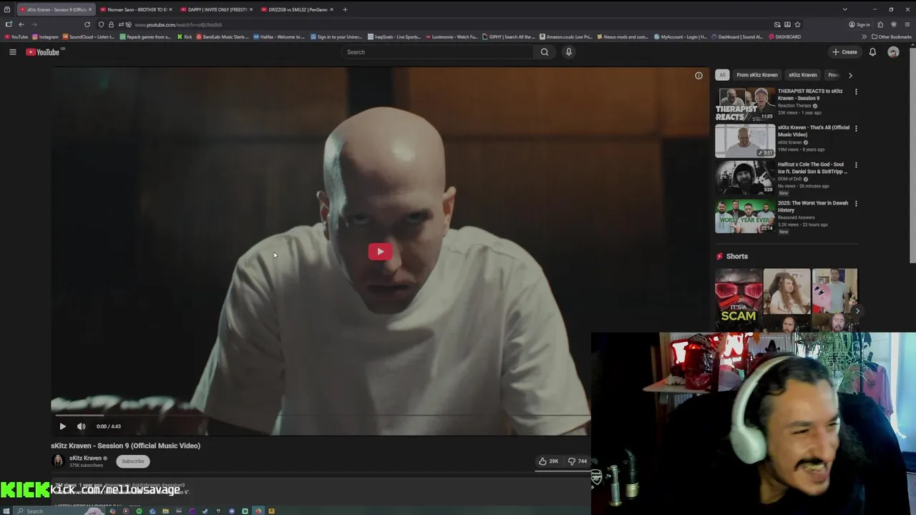Seek on the video progress bar
The height and width of the screenshot is (515, 916).
click(321, 415)
